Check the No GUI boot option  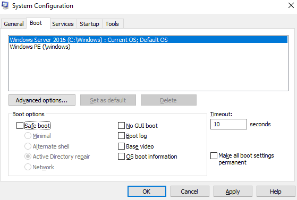click(121, 125)
